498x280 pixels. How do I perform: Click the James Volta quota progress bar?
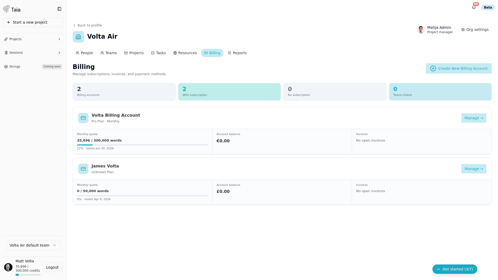(142, 196)
